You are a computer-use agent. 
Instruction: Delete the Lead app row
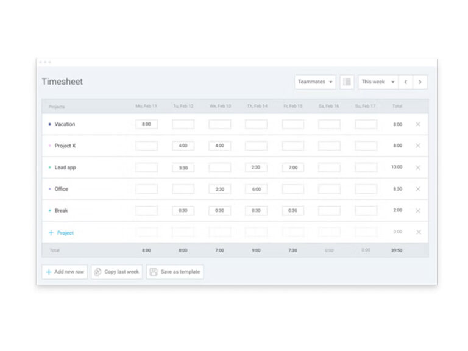tap(418, 168)
